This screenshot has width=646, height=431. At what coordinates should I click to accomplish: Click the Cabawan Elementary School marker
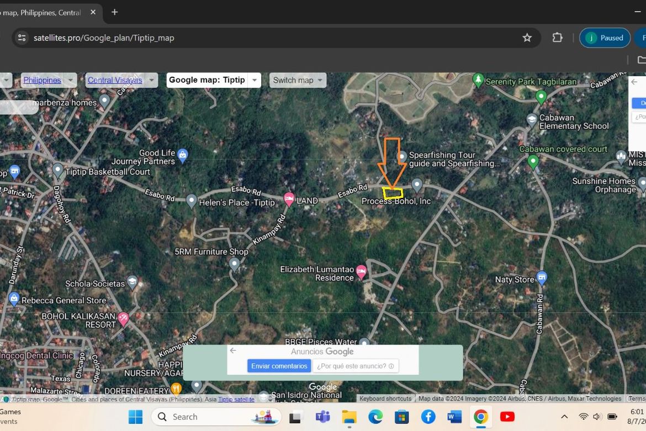pyautogui.click(x=532, y=120)
